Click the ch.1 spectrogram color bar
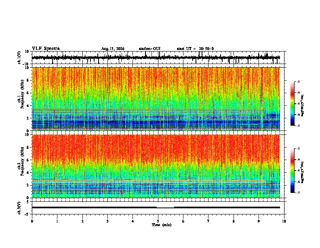This screenshot has width=320, height=248. 293,104
